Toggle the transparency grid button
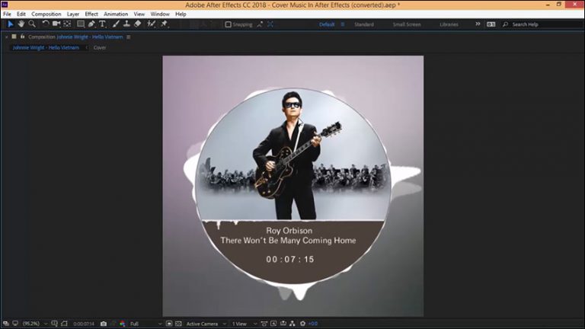 177,324
